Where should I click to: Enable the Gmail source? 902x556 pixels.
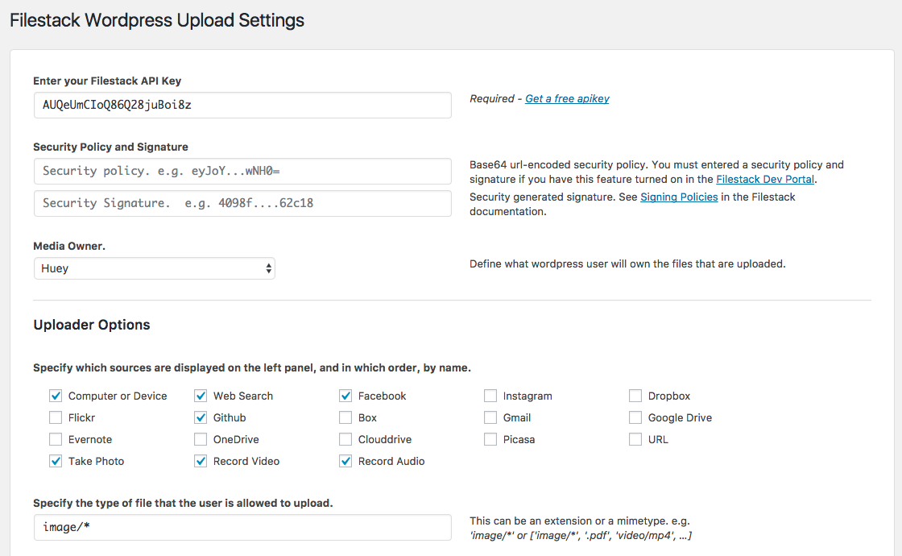(490, 417)
